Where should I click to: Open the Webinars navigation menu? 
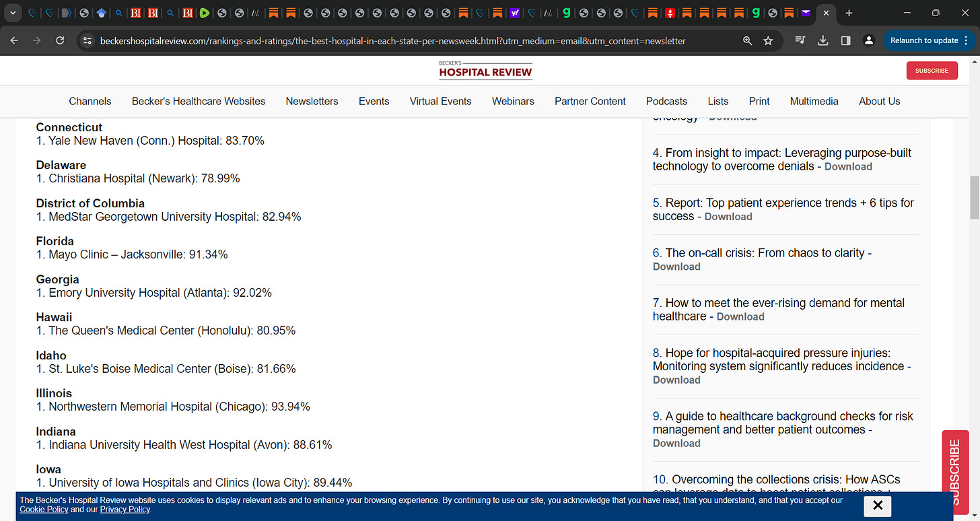513,101
